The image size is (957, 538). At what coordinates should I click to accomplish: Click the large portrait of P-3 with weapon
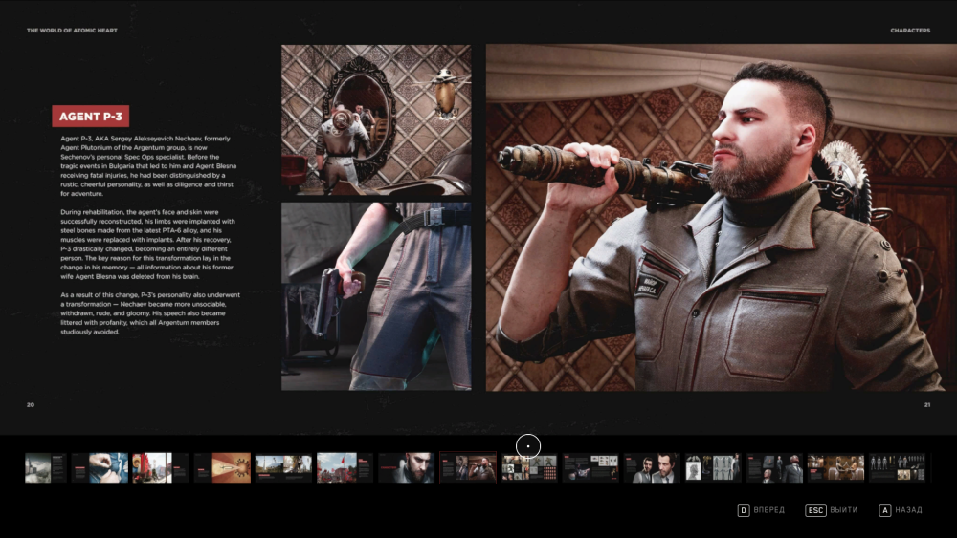coord(714,218)
